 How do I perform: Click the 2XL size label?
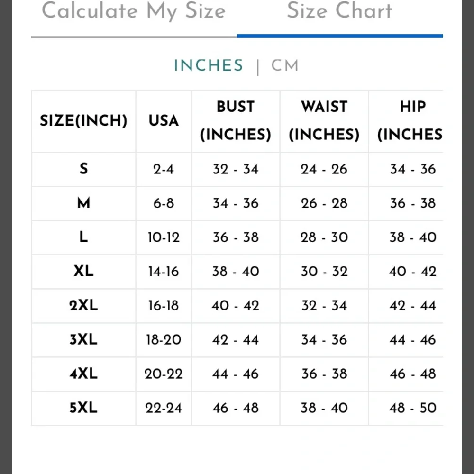[83, 306]
